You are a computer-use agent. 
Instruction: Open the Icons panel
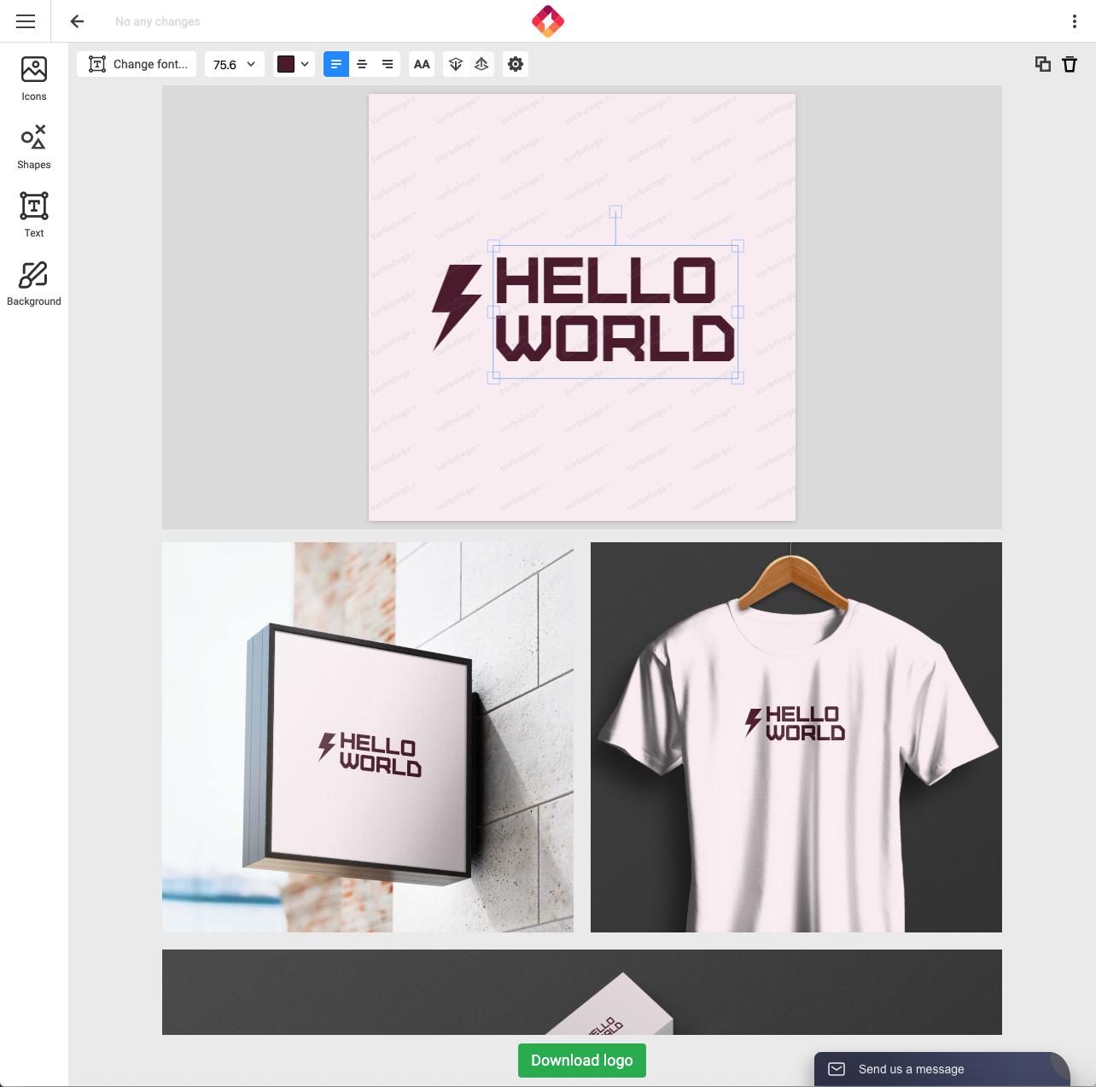coord(34,79)
